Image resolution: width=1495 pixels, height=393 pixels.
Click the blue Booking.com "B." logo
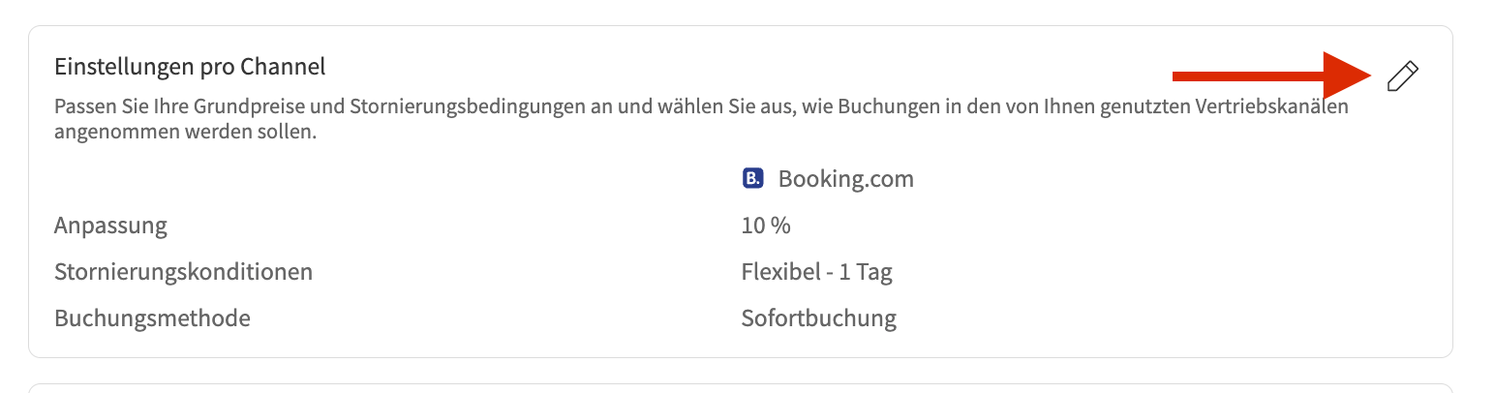[x=752, y=179]
